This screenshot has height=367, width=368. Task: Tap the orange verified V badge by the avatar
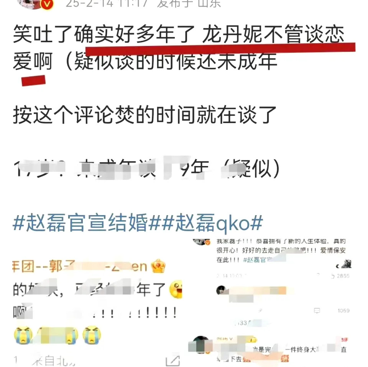coord(47,3)
